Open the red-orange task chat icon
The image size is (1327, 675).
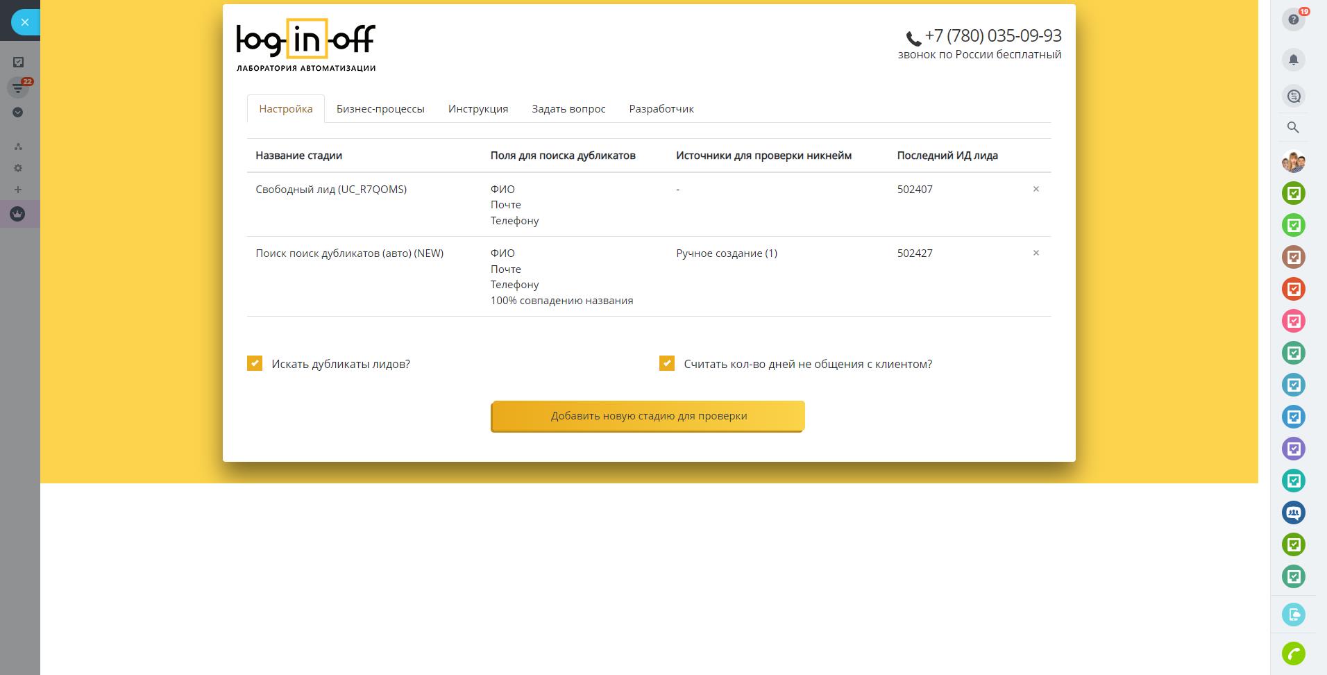pyautogui.click(x=1294, y=289)
